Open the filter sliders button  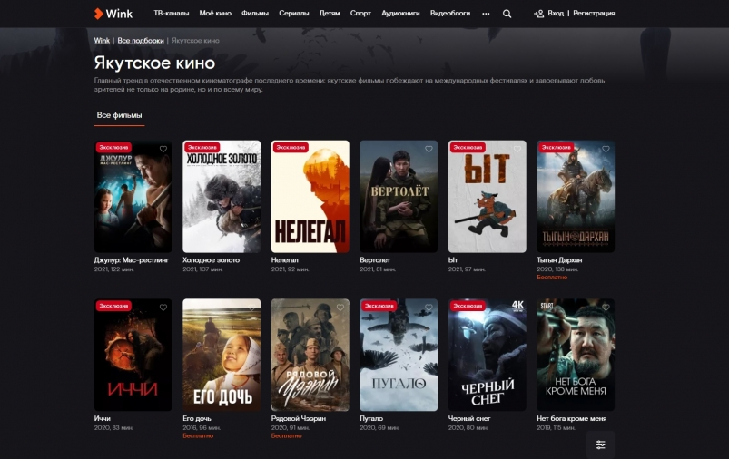coord(600,444)
